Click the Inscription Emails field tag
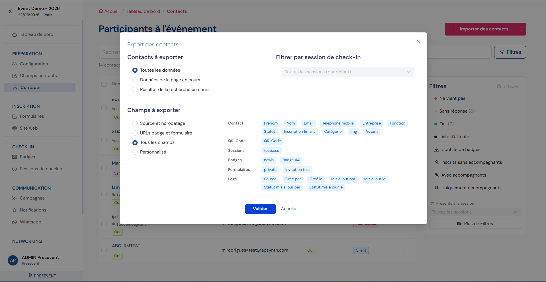 coord(299,132)
